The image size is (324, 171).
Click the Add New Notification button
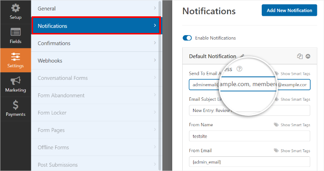click(289, 10)
